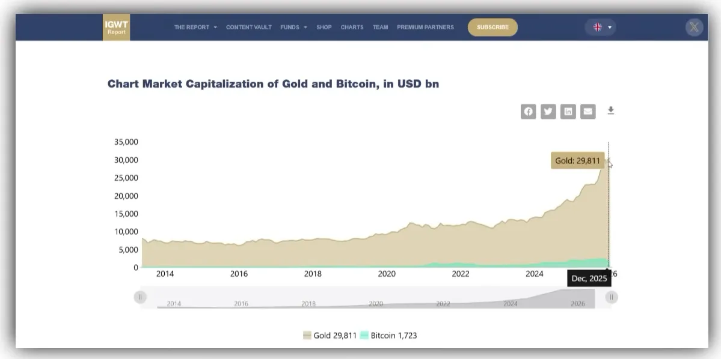The width and height of the screenshot is (721, 359).
Task: Share chart via email icon
Action: click(588, 111)
